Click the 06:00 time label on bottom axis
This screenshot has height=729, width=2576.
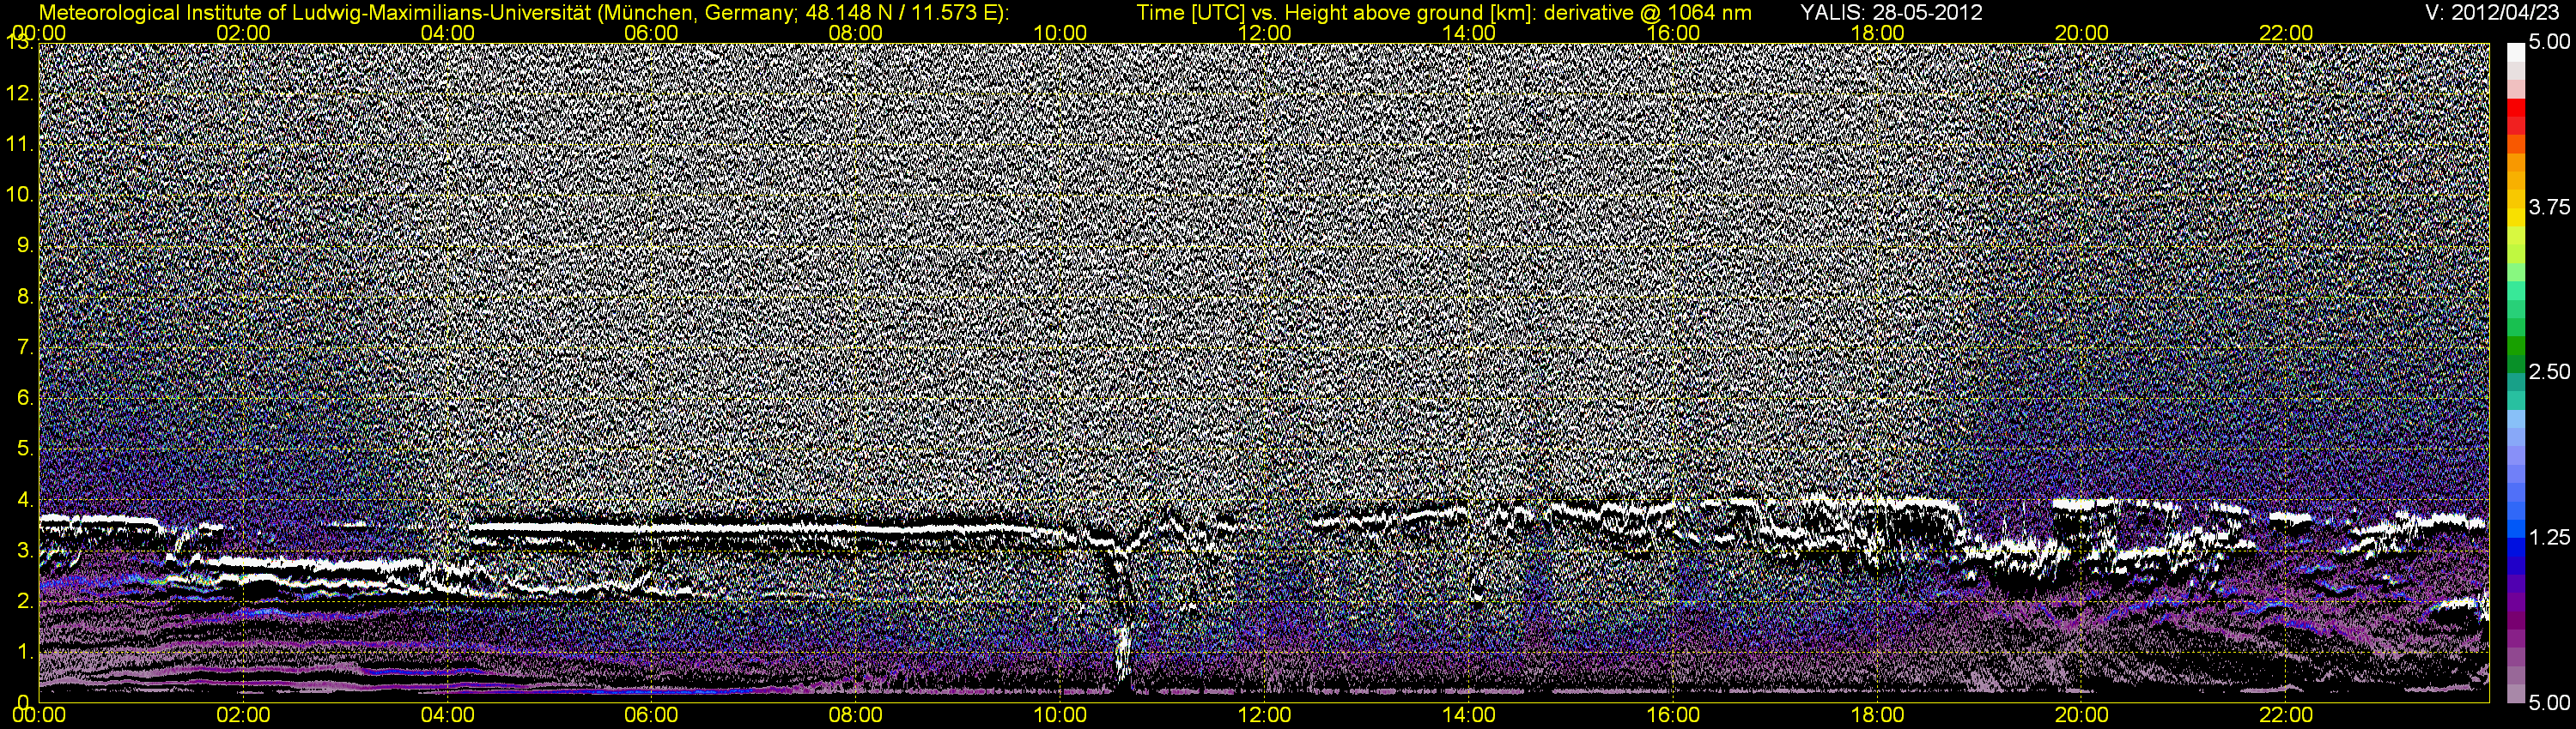[x=651, y=715]
